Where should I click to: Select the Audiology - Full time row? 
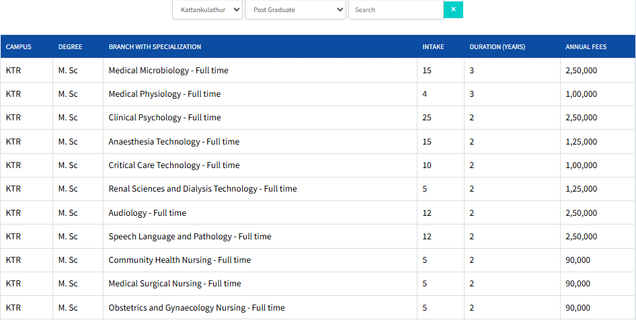pos(147,213)
